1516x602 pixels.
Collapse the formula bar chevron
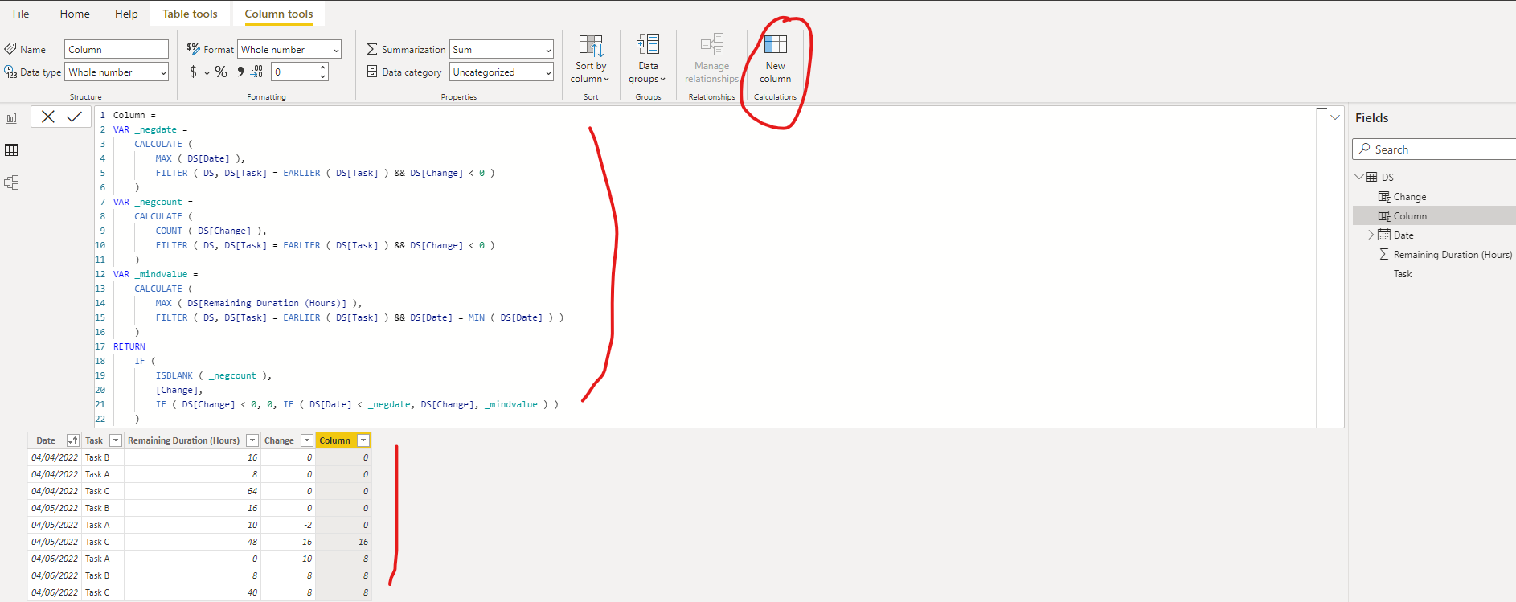pos(1335,117)
